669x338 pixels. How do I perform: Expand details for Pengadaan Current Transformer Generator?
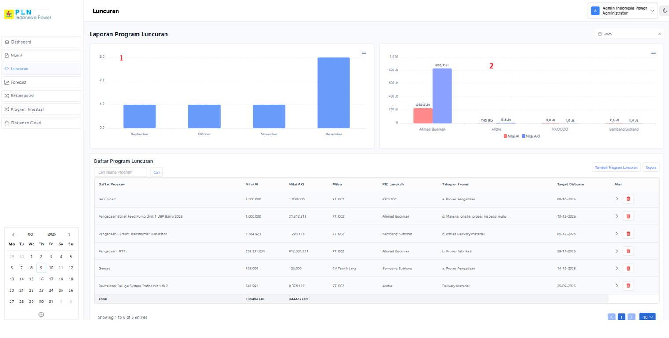(617, 233)
